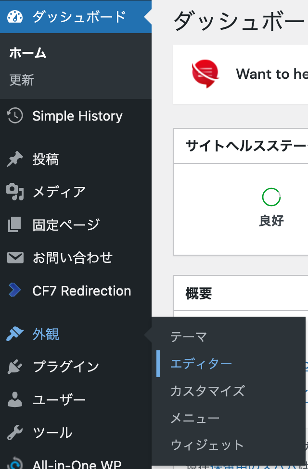The width and height of the screenshot is (308, 469).
Task: Open エディター from the flyout menu
Action: pyautogui.click(x=201, y=364)
